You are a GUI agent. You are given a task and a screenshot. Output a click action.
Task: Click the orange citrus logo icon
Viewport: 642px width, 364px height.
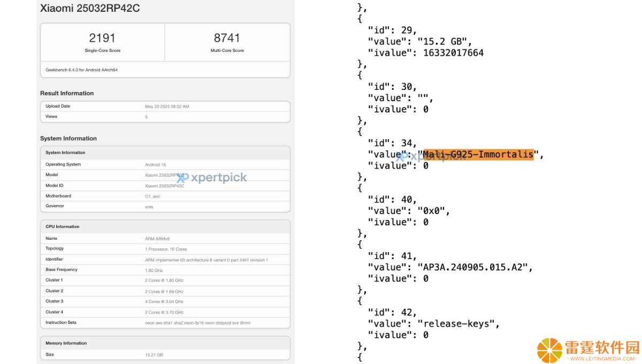pyautogui.click(x=550, y=351)
